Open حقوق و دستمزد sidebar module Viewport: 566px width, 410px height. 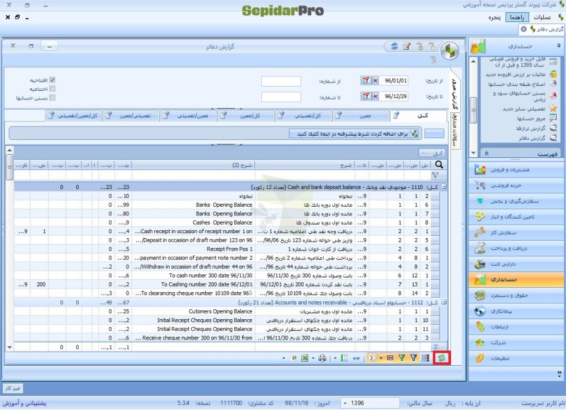pyautogui.click(x=516, y=296)
